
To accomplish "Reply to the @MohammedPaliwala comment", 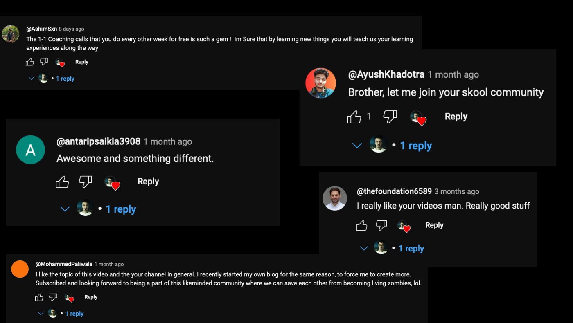I will (x=91, y=297).
